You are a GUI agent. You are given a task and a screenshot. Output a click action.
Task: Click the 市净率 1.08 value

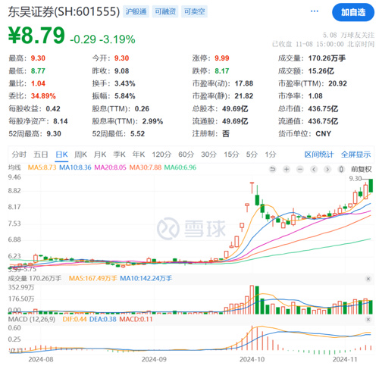[x=315, y=96]
